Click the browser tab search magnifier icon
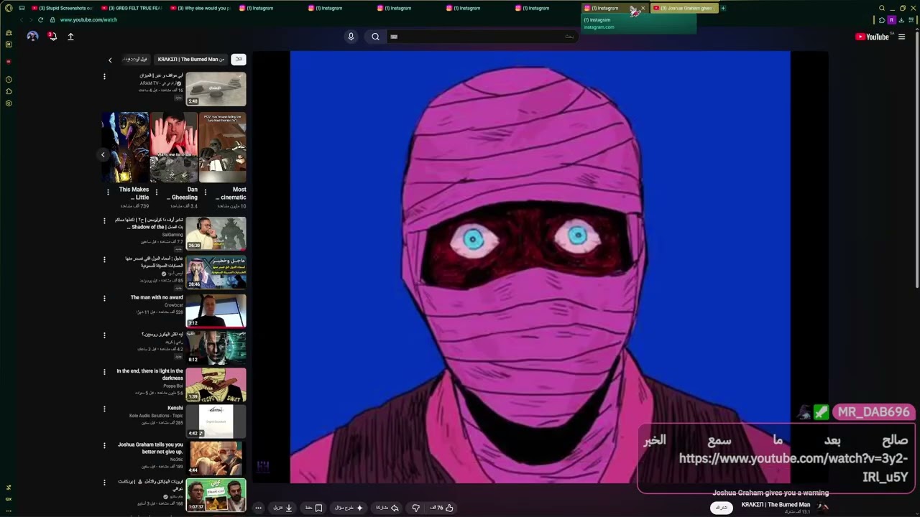 (882, 8)
